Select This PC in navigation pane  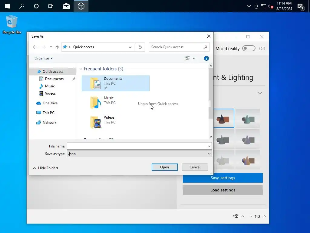tap(48, 113)
